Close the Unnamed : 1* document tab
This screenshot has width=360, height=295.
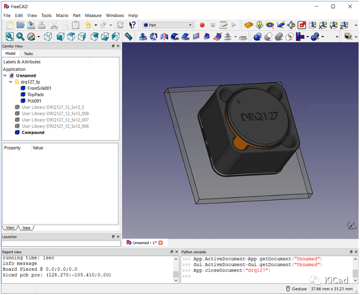(161, 243)
